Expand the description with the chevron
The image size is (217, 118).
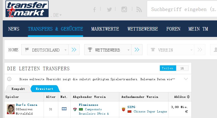186,79
